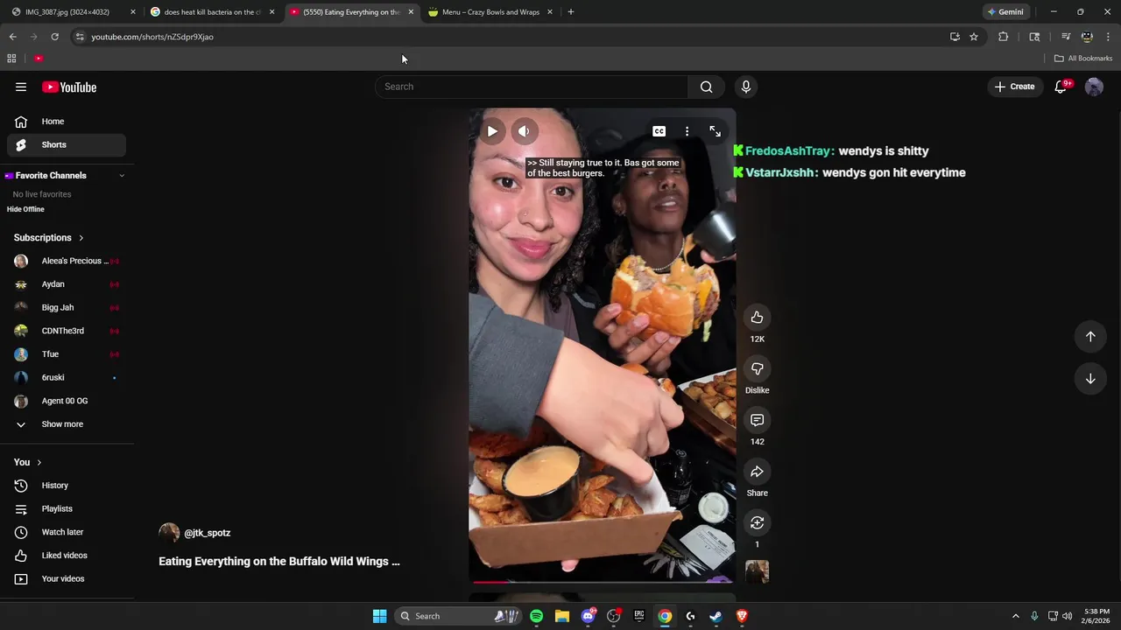Open the CDNThe3rd subscription channel

tap(67, 331)
